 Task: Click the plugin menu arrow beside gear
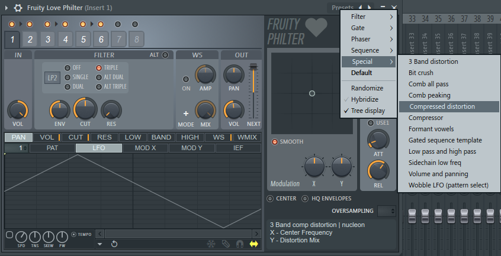[7, 8]
